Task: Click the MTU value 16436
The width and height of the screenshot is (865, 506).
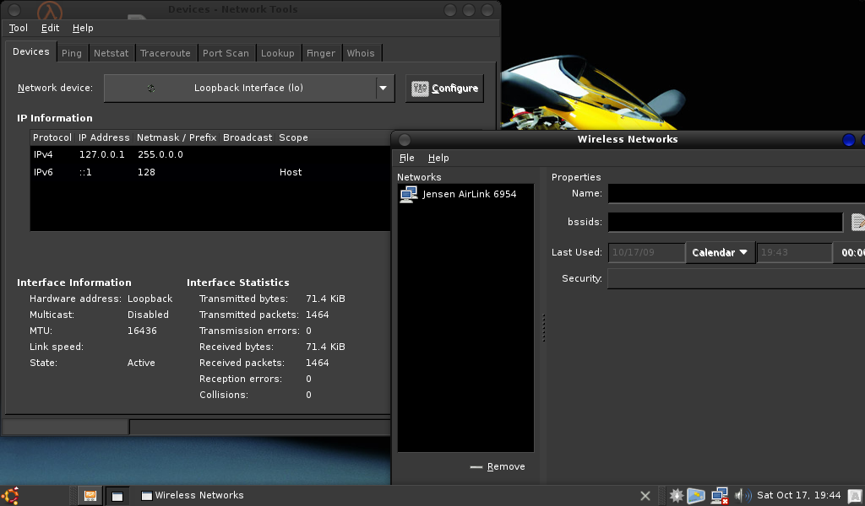Action: coord(142,331)
